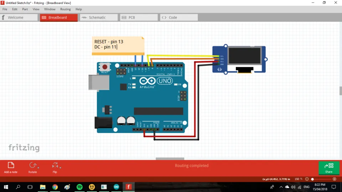The width and height of the screenshot is (342, 192).
Task: Click the zoom out minus icon
Action: coord(307,179)
